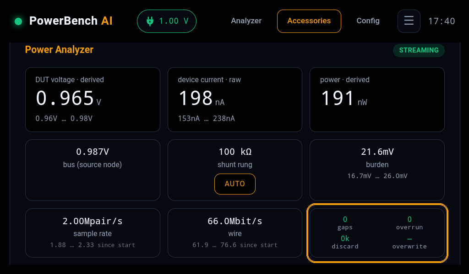This screenshot has height=274, width=469.
Task: Click the bus (source node) label
Action: (93, 164)
